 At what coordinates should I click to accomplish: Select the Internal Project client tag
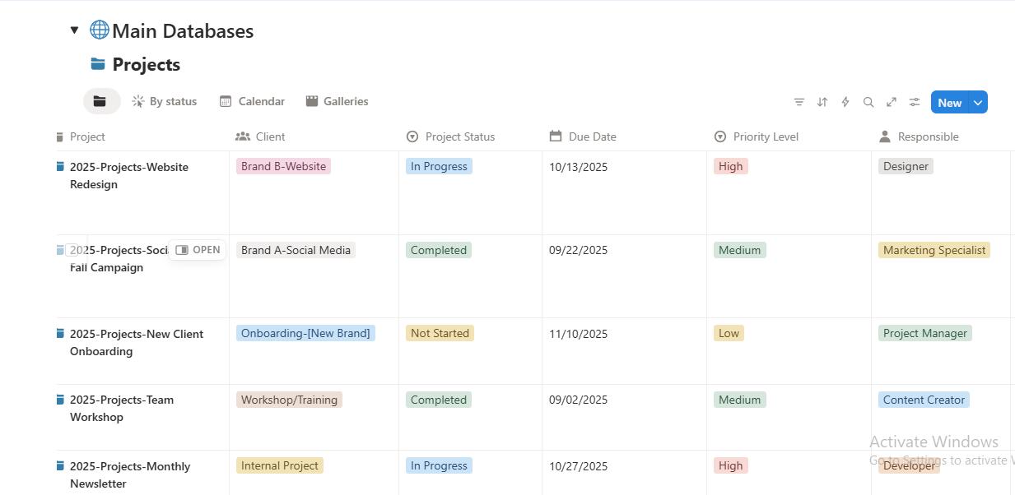[x=280, y=465]
